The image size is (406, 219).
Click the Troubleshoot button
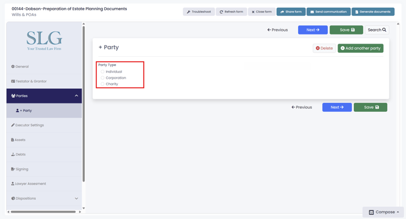[199, 11]
